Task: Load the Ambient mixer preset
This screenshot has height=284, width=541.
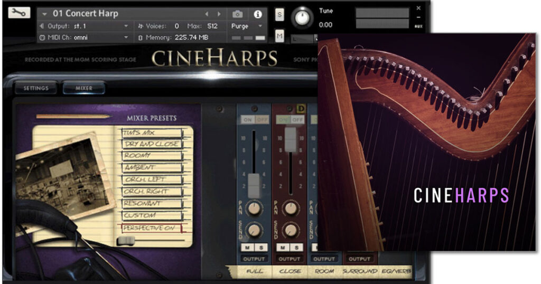Action: (x=152, y=168)
